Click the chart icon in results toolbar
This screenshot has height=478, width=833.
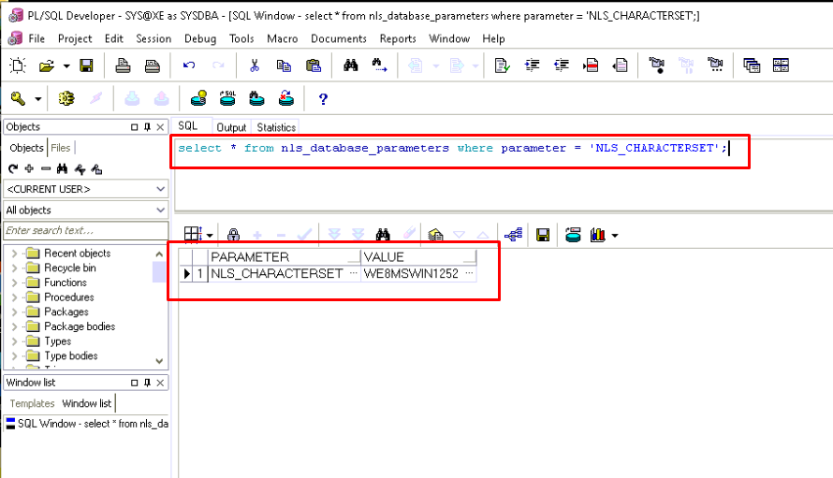(598, 235)
